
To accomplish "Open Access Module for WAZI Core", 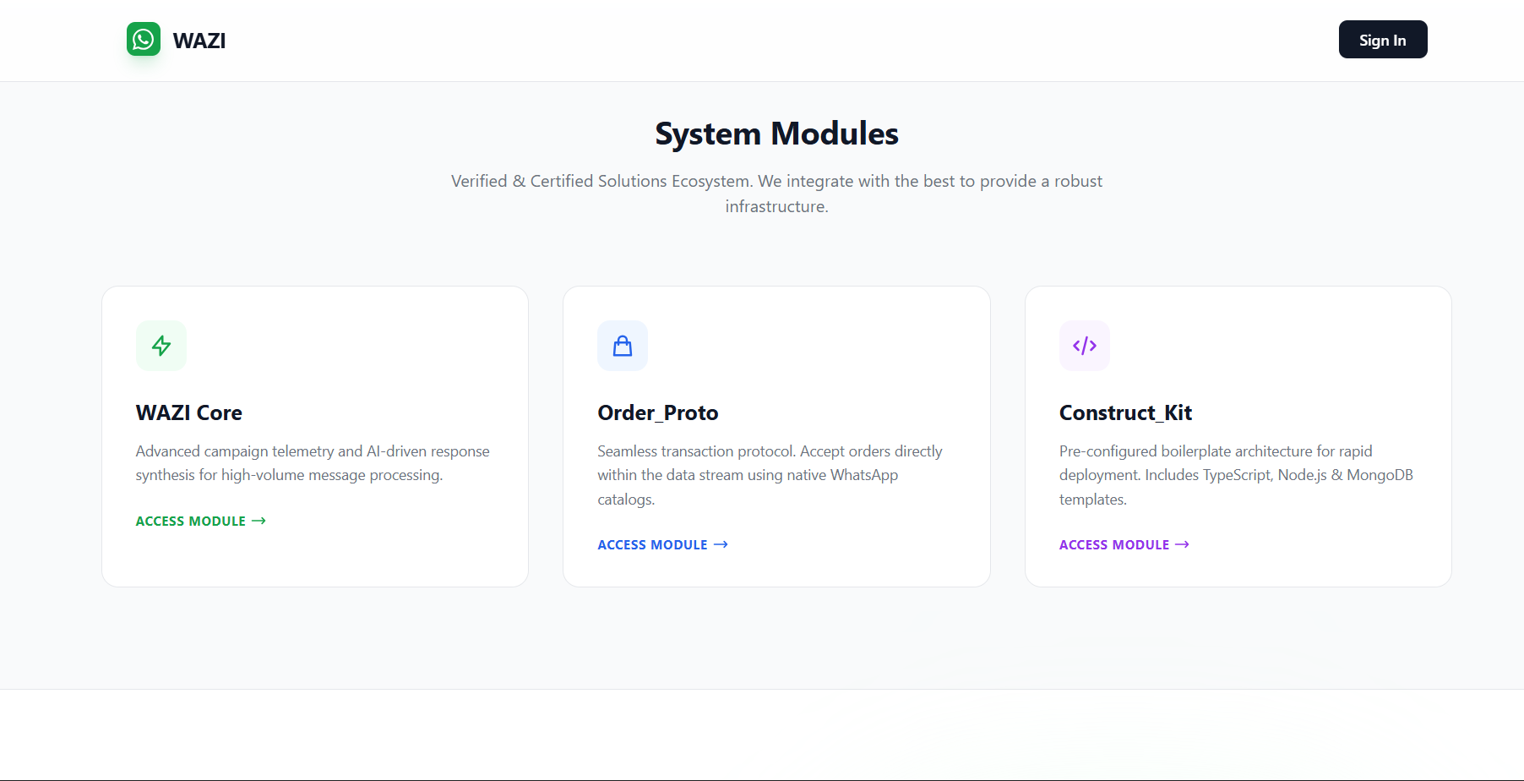I will pos(190,521).
